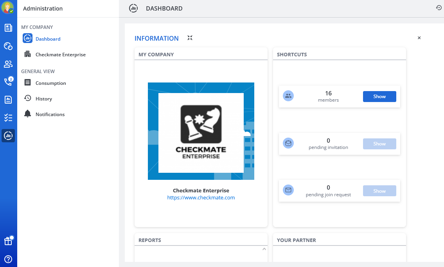This screenshot has width=444, height=267.
Task: Collapse the Information section
Action: point(190,38)
